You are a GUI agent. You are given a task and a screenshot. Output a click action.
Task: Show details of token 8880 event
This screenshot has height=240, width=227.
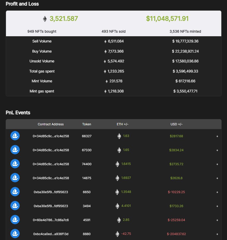[x=217, y=234]
